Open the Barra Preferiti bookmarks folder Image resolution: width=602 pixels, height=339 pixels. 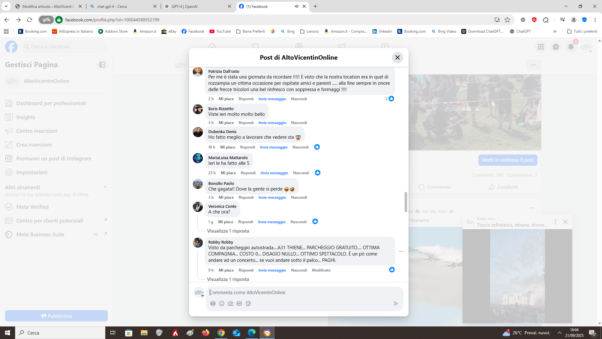coord(251,31)
